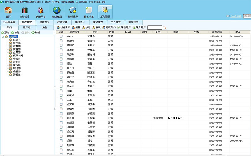Viewport: 251px width, 156px height.
Task: Select the 信息部 department
Action: tap(17, 49)
